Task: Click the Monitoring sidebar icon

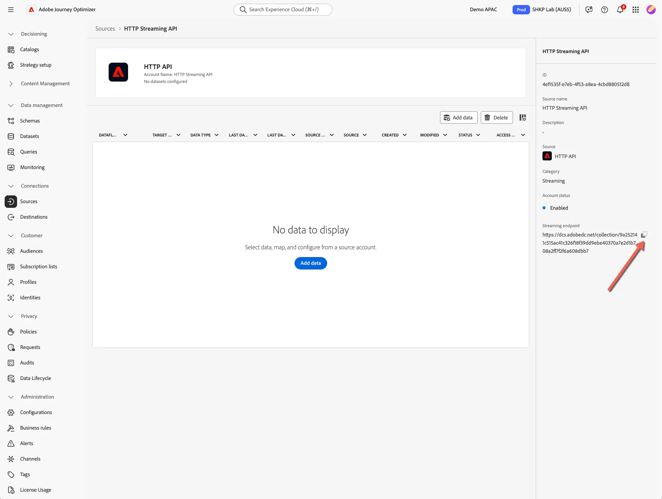Action: click(x=11, y=167)
